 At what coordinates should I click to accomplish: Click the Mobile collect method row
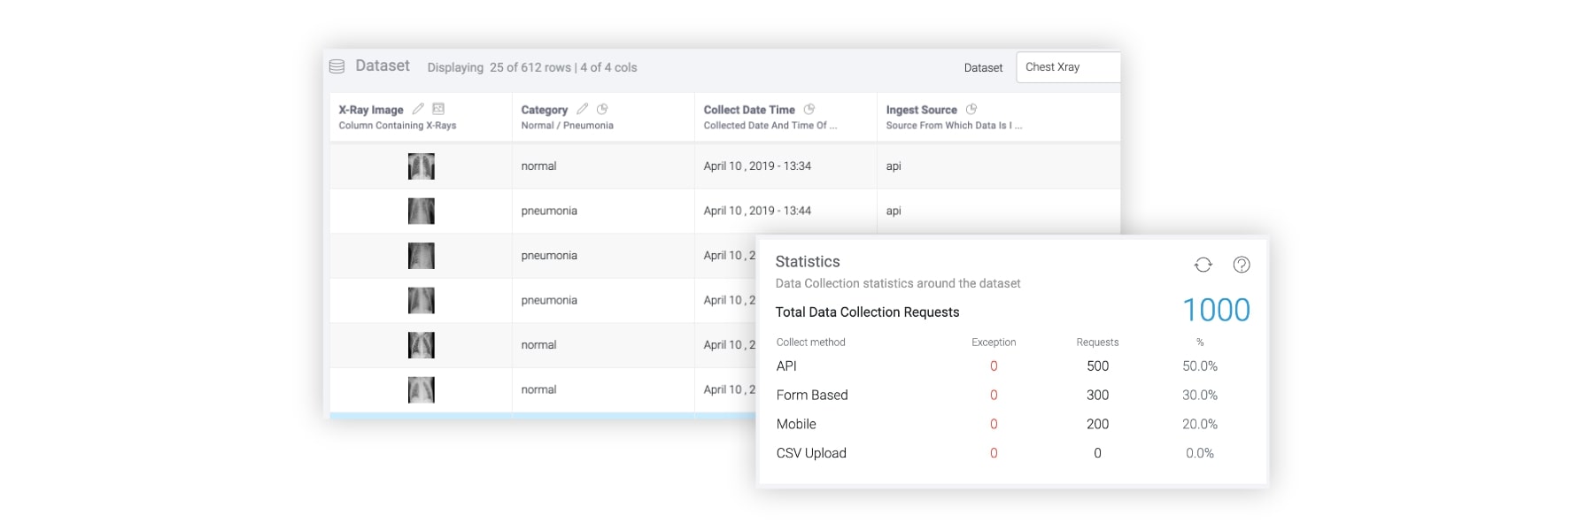tap(796, 425)
